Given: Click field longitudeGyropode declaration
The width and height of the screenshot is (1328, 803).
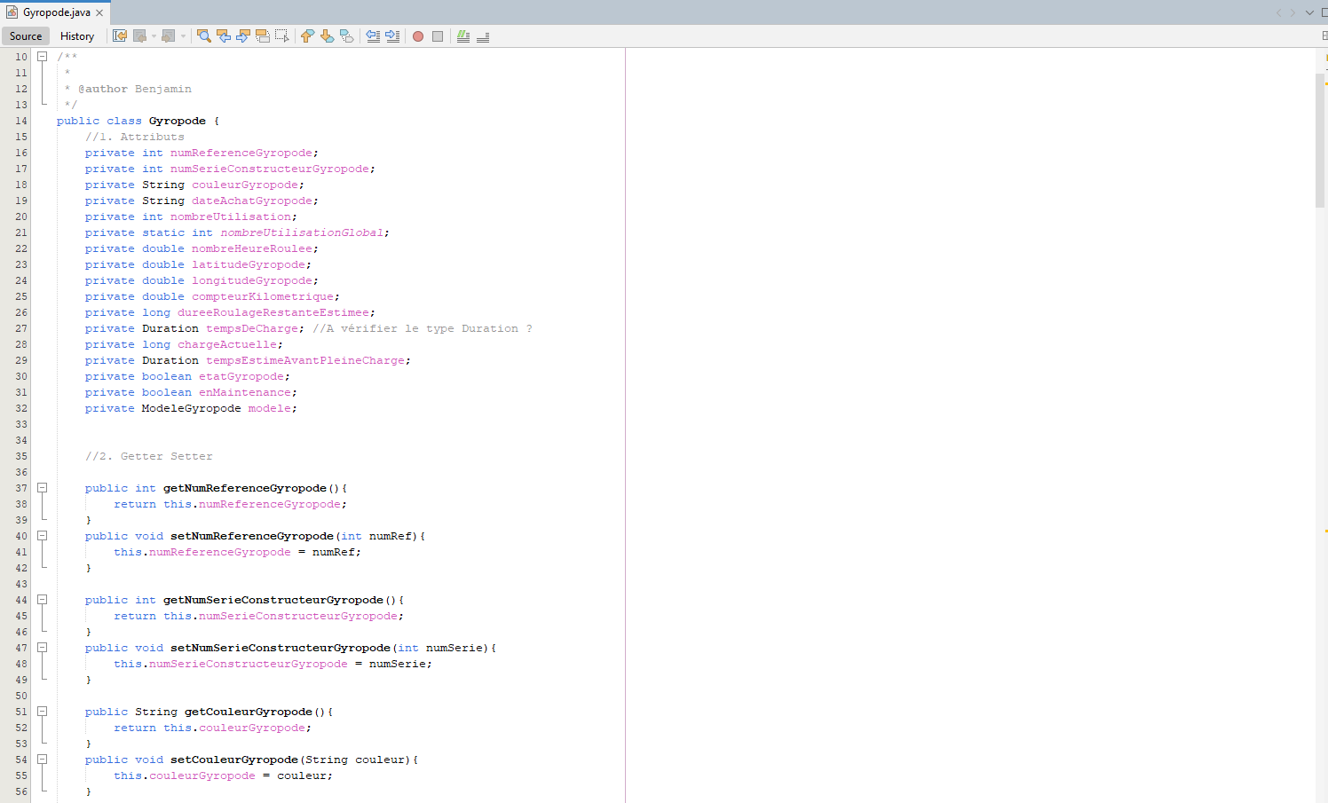Looking at the screenshot, I should pyautogui.click(x=252, y=280).
